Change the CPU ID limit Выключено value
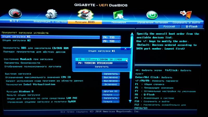208x117 pixels. tap(111, 77)
